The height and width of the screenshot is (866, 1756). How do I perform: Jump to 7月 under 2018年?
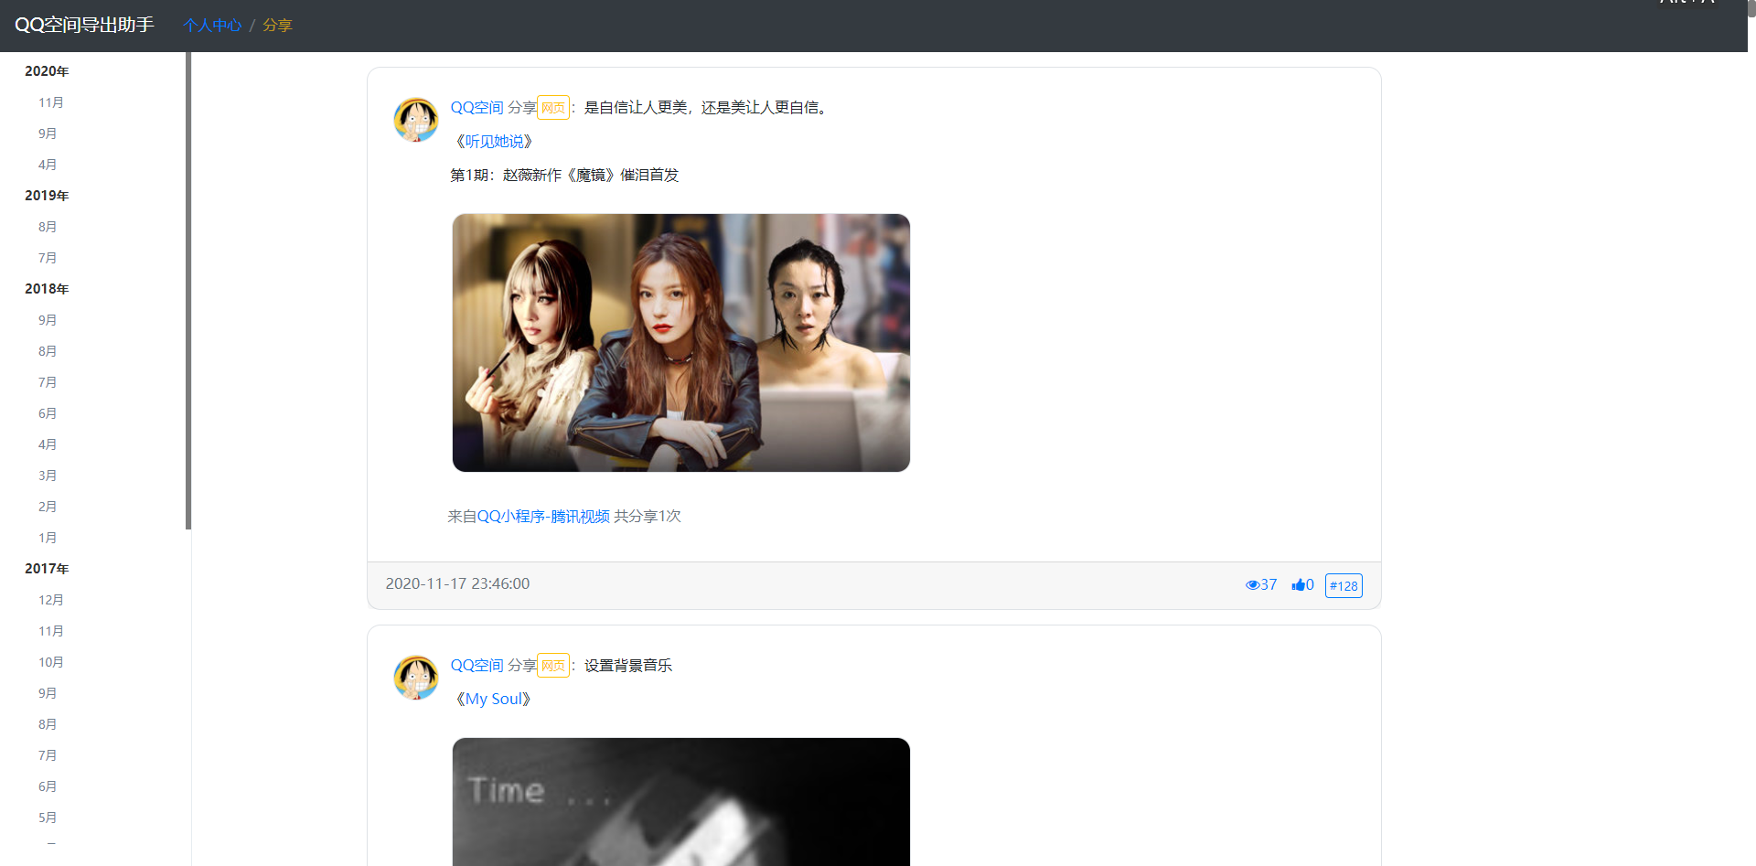48,382
